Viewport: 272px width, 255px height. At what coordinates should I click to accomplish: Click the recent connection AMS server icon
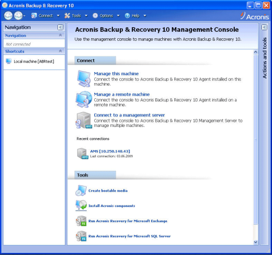(x=83, y=153)
